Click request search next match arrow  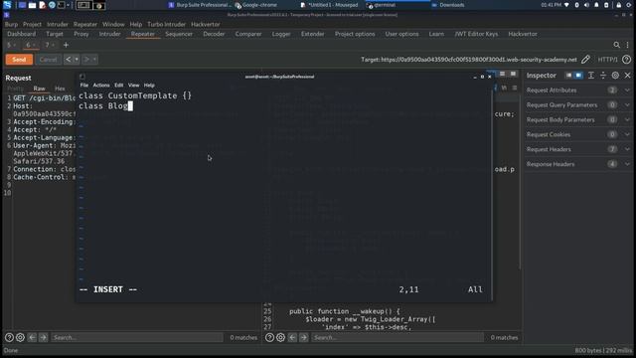pos(44,337)
